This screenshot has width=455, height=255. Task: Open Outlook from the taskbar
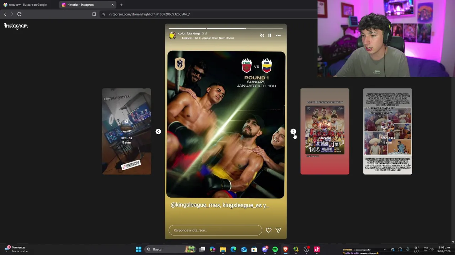click(244, 249)
